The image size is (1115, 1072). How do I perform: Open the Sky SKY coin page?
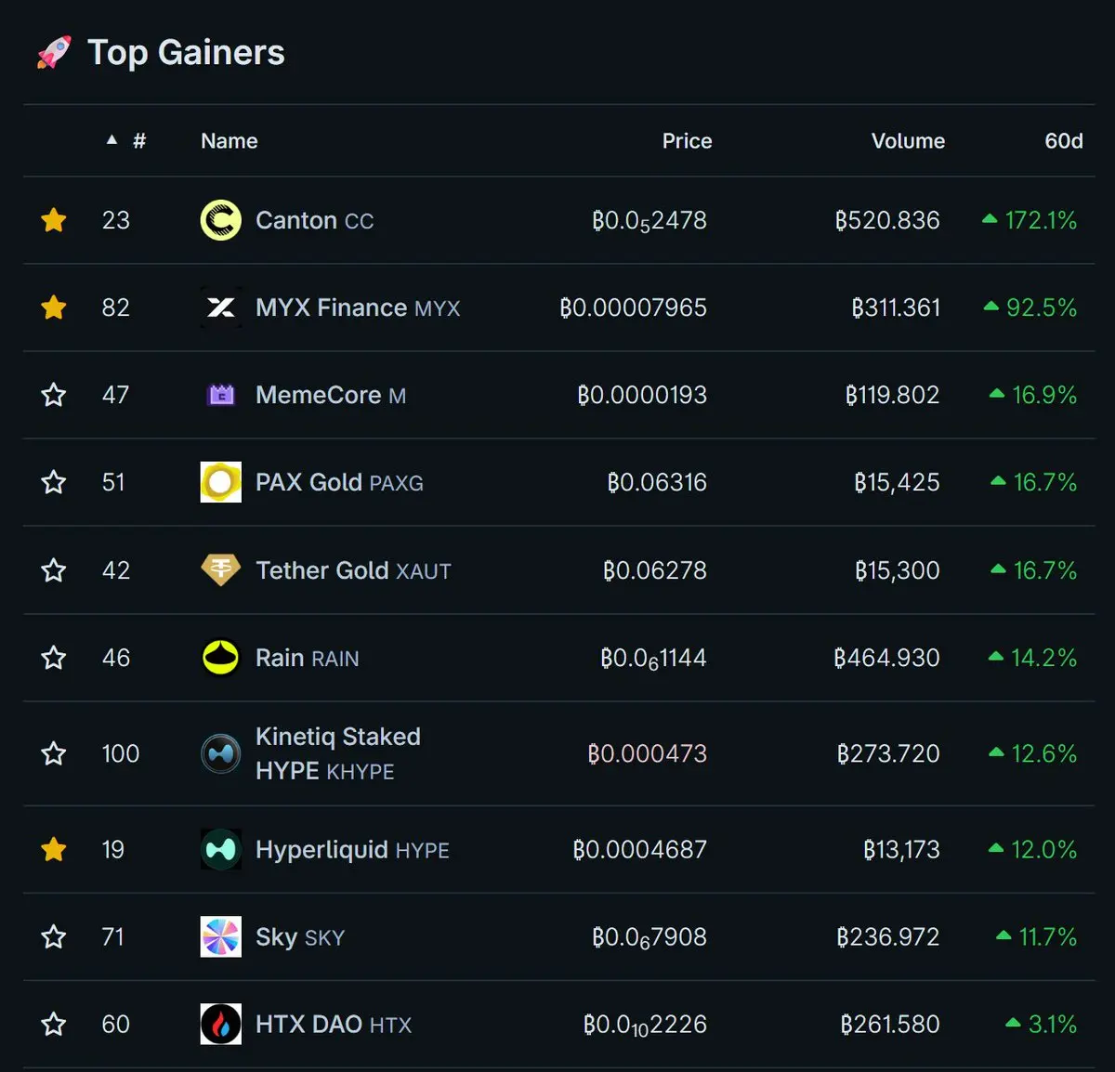coord(300,936)
